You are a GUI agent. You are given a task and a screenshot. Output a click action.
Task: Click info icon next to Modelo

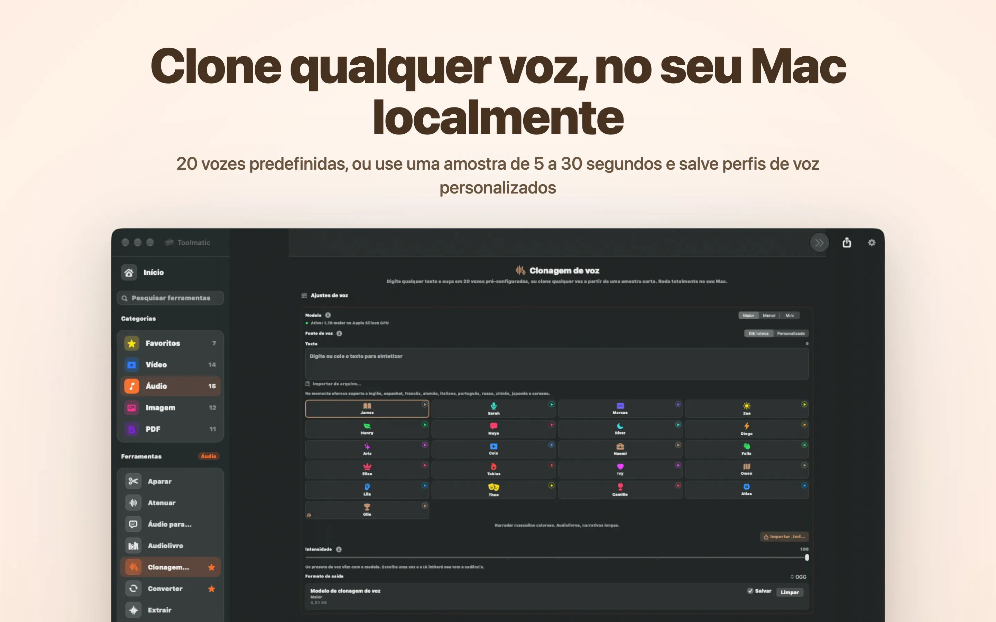328,315
